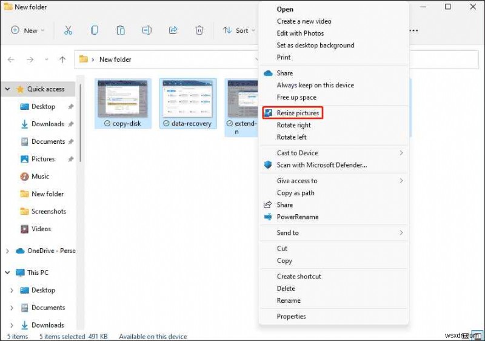Open the See more ellipsis in toolbar
This screenshot has height=341, width=485.
pyautogui.click(x=414, y=30)
